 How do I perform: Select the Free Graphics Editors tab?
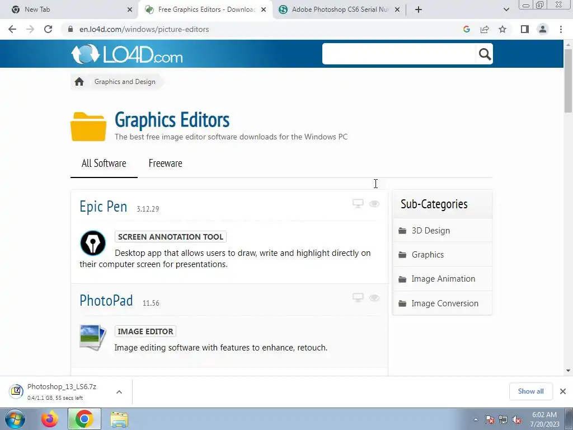tap(206, 10)
